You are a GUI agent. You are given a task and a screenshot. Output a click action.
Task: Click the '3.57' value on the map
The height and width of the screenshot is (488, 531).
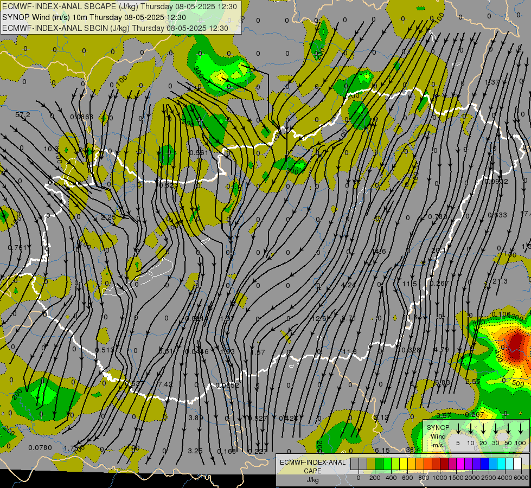coord(443,415)
